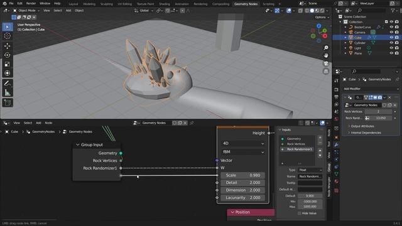Toggle camera view icon in viewport
402x226 pixels.
click(326, 63)
